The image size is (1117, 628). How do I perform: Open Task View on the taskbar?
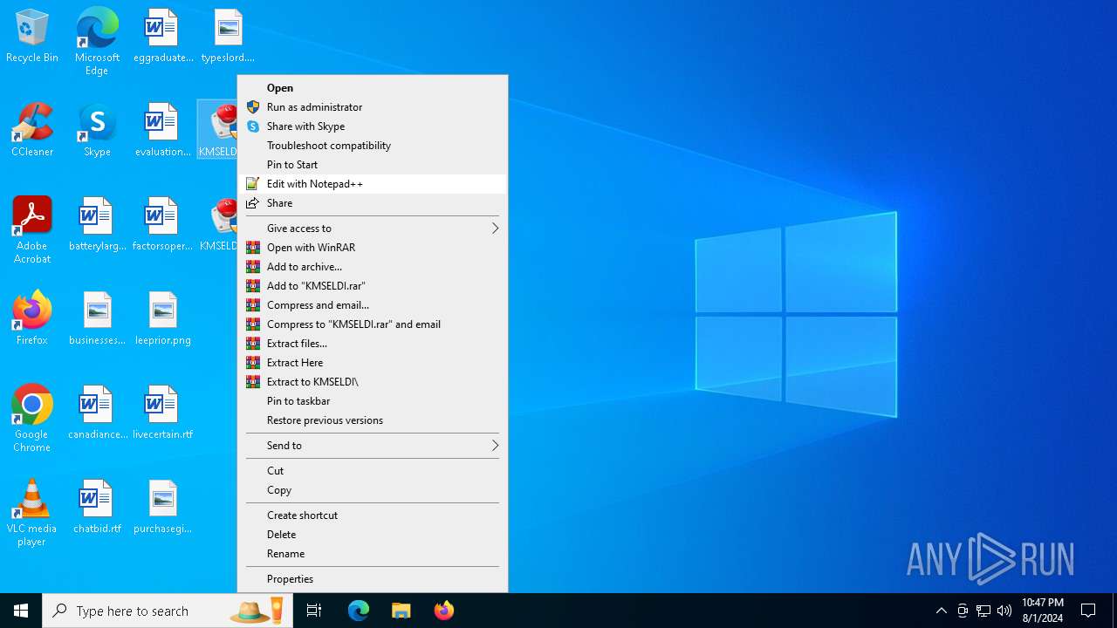[314, 611]
